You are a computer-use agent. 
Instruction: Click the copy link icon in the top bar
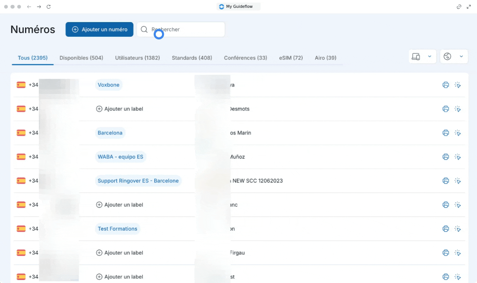click(459, 7)
